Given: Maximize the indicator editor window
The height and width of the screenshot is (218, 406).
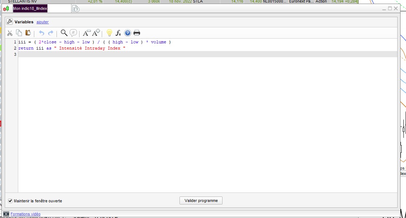Looking at the screenshot, I should [x=390, y=8].
